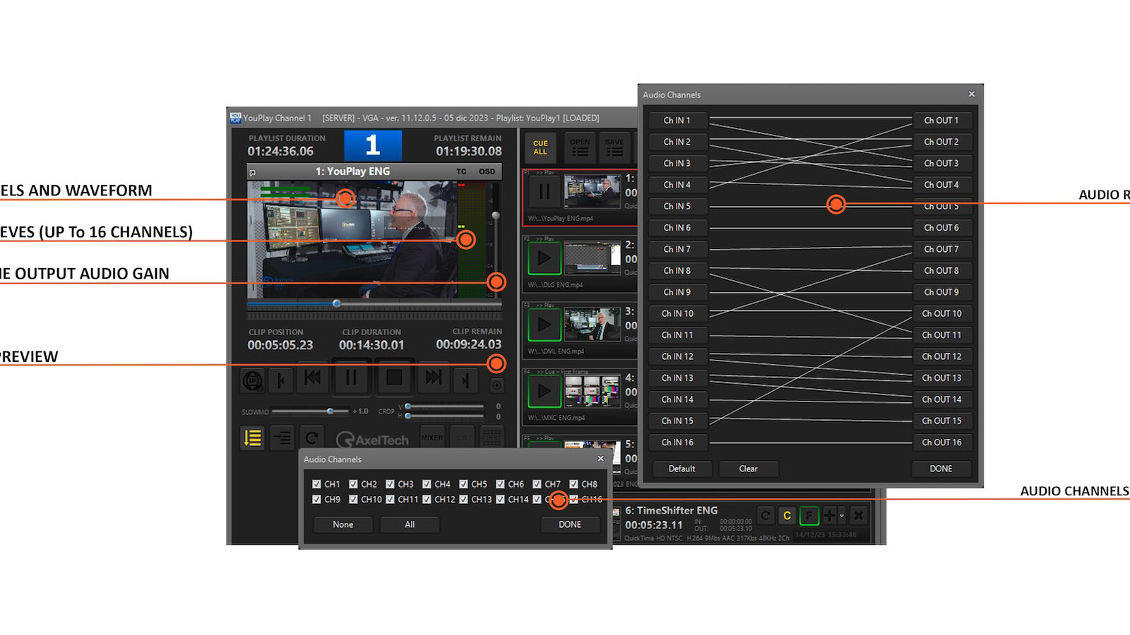Uncheck the CH1 audio channel
This screenshot has width=1130, height=635.
point(316,484)
